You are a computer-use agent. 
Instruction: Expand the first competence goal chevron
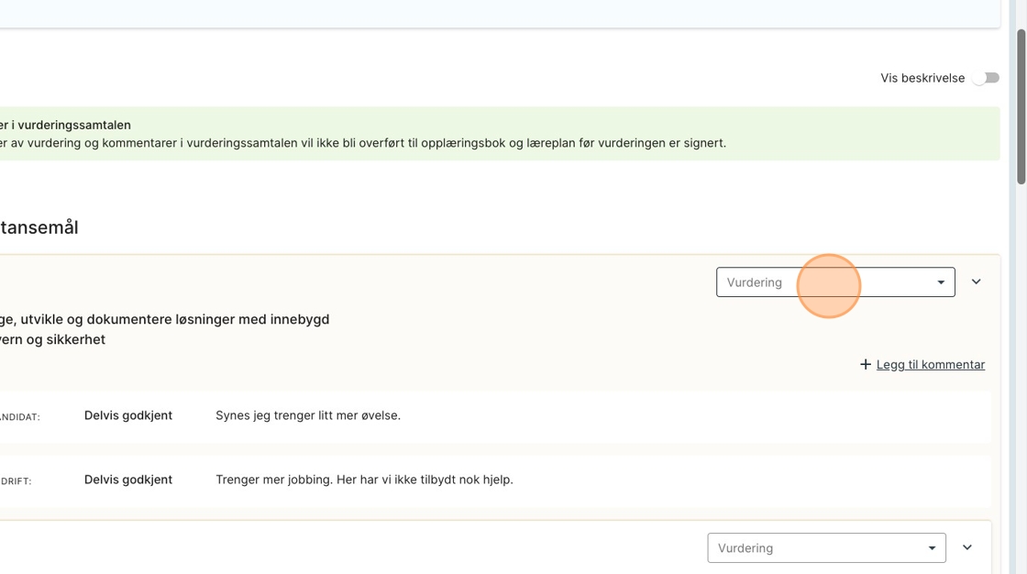[976, 281]
